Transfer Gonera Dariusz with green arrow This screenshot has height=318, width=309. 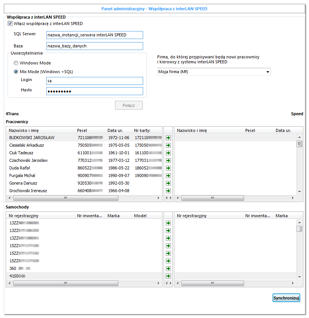pos(168,183)
